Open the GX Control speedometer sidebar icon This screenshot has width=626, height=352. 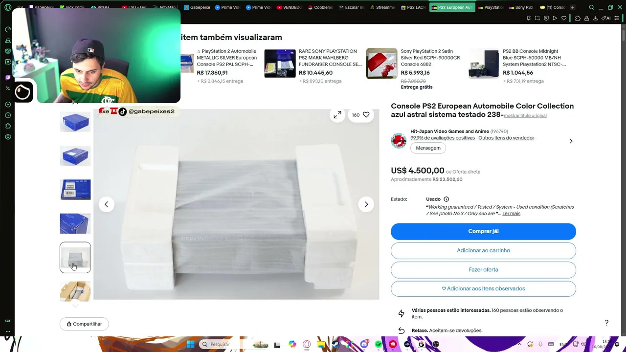tap(8, 29)
